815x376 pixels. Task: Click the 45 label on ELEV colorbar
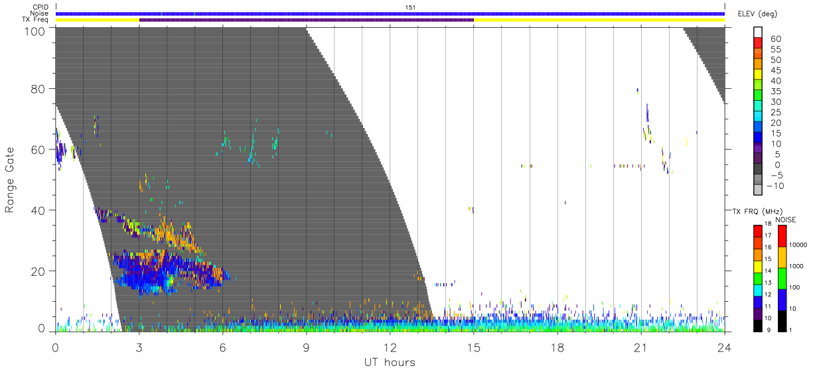point(775,71)
